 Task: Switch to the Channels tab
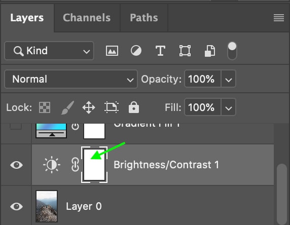pyautogui.click(x=87, y=18)
